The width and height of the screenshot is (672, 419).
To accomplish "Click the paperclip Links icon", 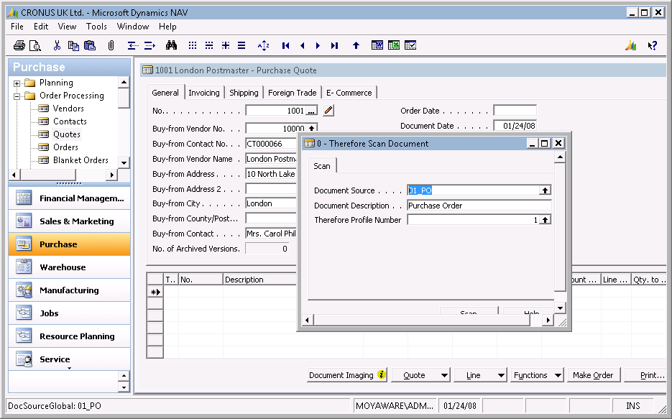I will click(x=111, y=45).
